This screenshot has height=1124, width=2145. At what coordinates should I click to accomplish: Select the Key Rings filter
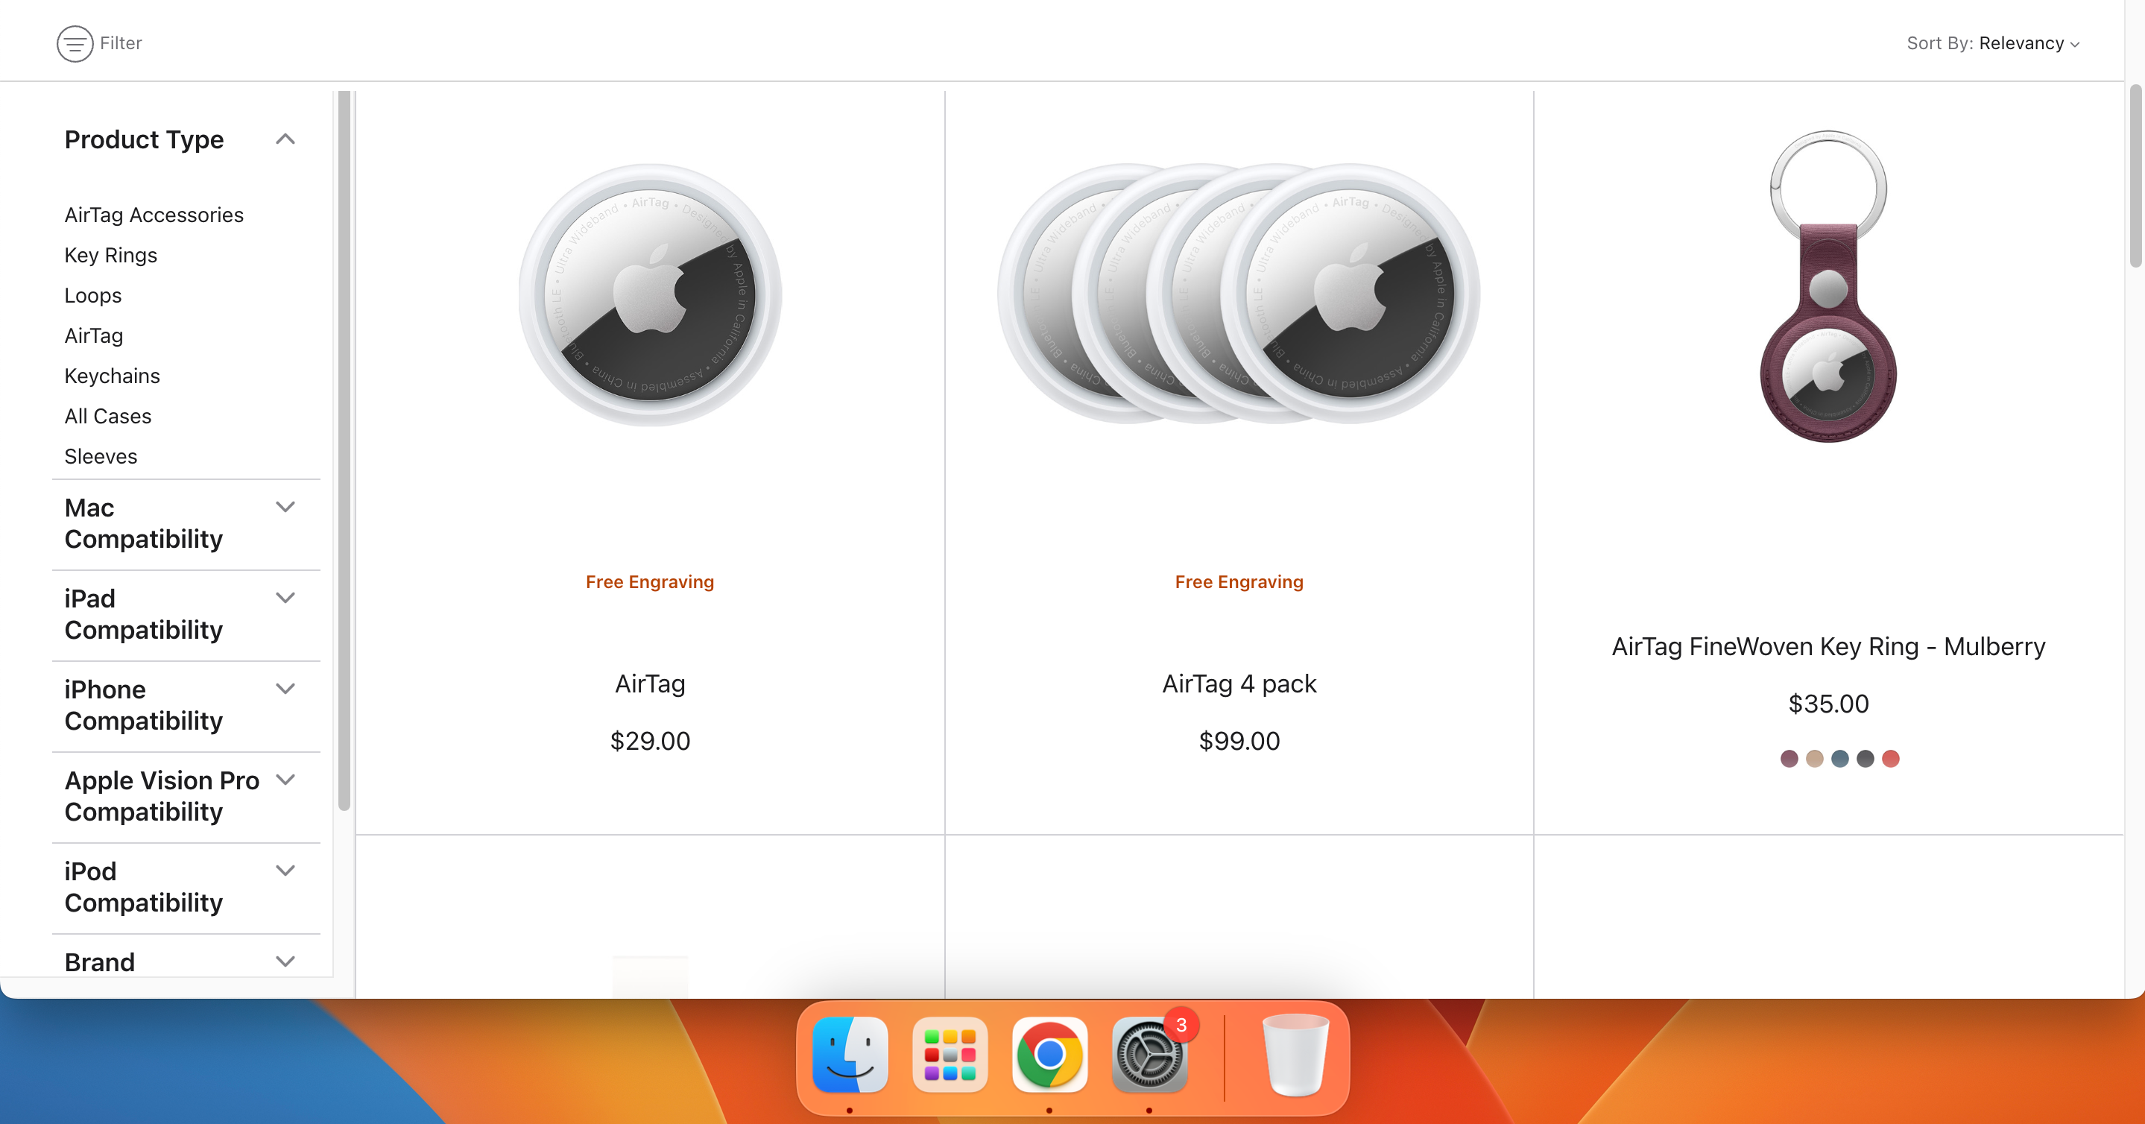(111, 256)
